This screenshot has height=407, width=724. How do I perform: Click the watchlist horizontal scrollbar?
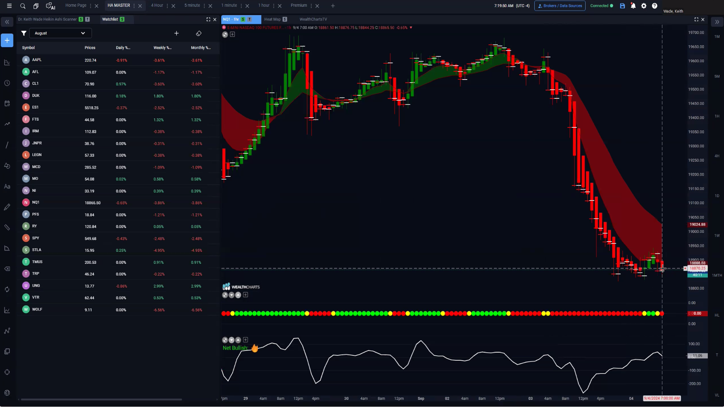[x=101, y=399]
